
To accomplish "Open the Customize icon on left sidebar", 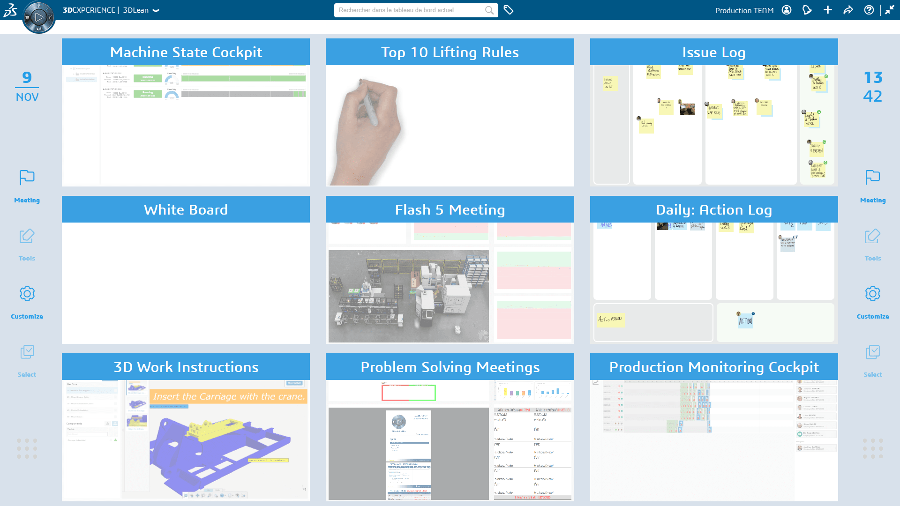I will coord(27,294).
